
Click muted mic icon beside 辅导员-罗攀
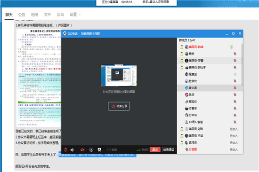235,61
